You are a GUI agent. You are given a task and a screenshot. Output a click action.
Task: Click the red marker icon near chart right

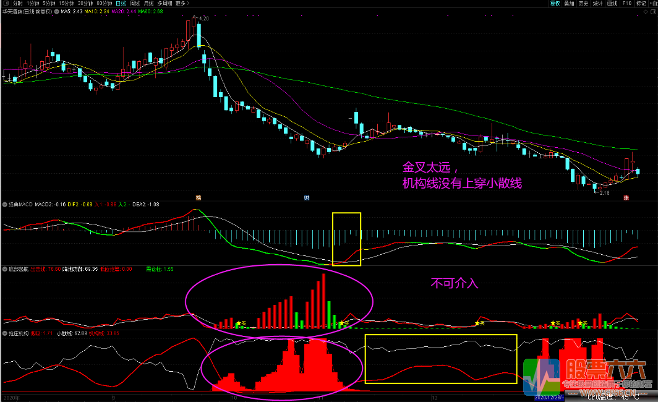tap(626, 198)
